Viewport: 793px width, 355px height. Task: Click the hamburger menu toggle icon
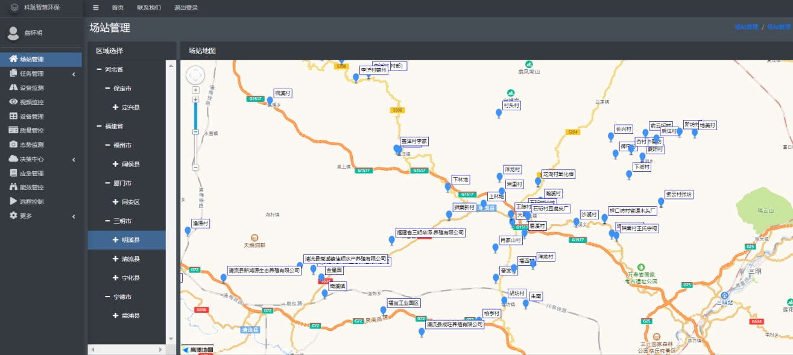96,8
